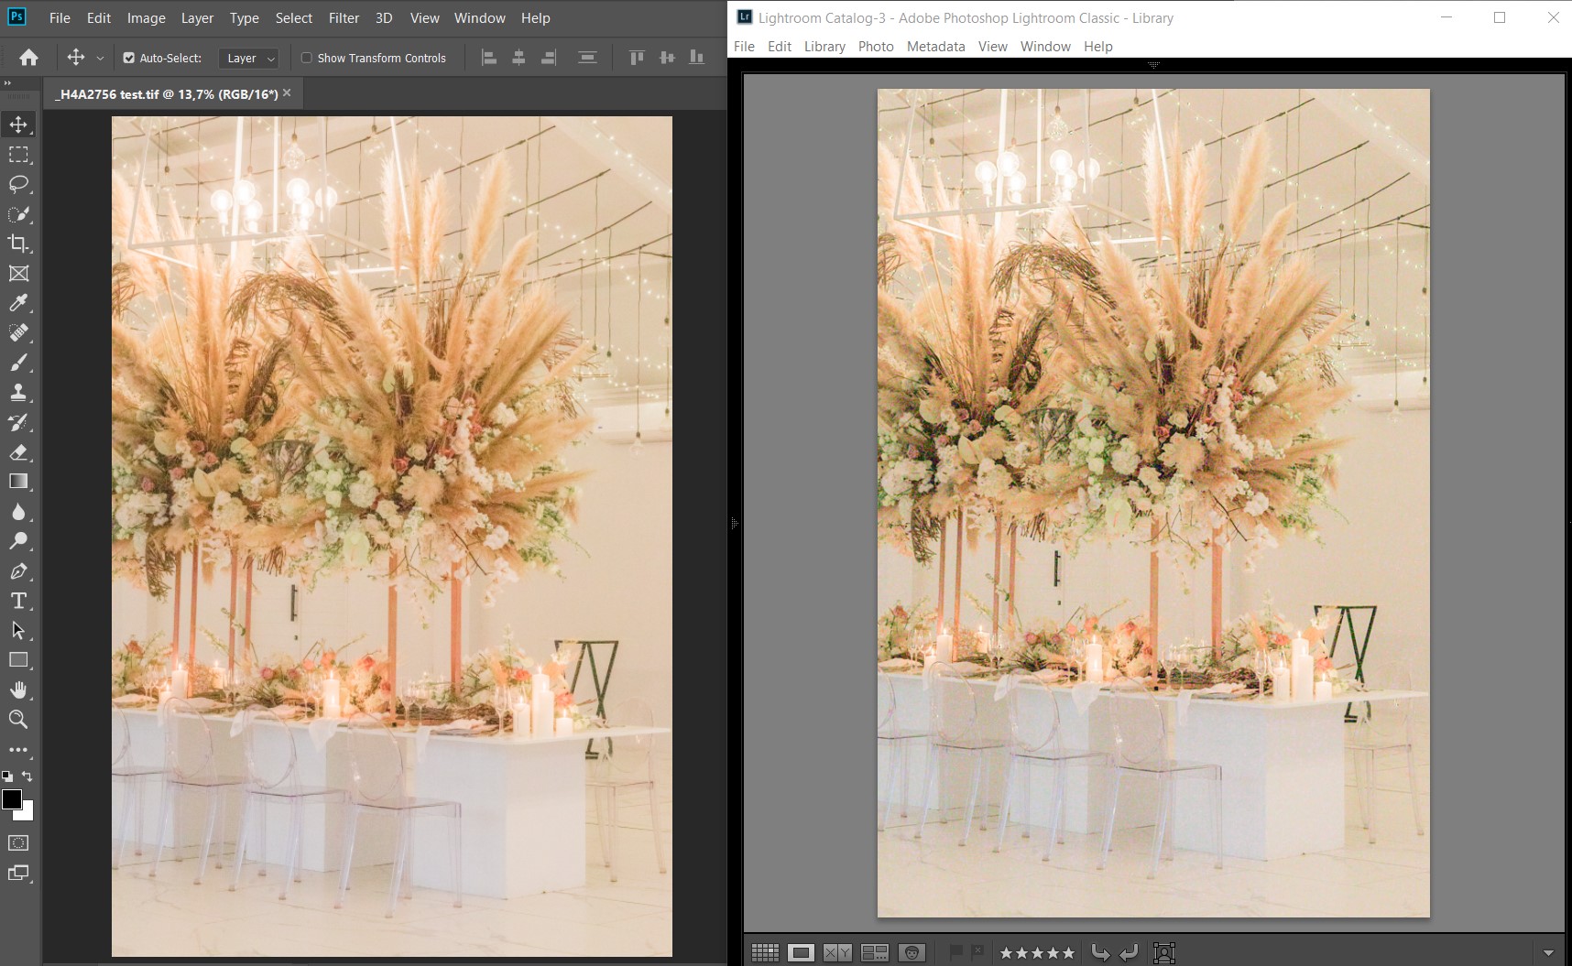Select the Brush tool

tap(18, 363)
